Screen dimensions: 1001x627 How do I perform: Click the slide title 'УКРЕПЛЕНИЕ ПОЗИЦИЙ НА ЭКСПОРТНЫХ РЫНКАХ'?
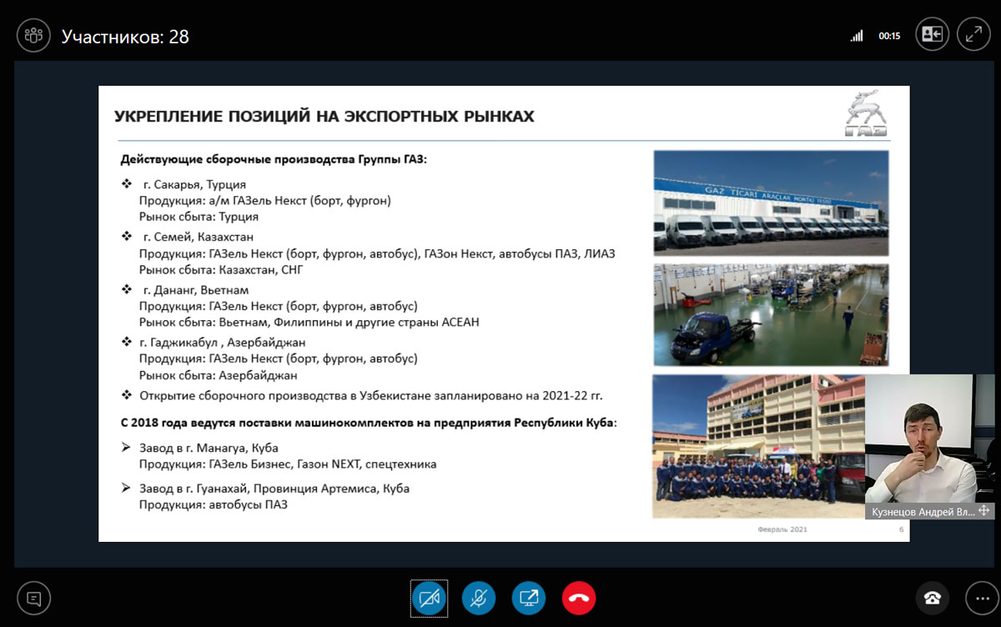(324, 116)
